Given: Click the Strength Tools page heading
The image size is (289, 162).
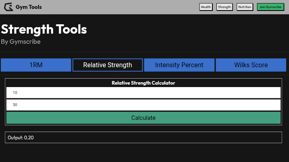Looking at the screenshot, I should pyautogui.click(x=44, y=29).
